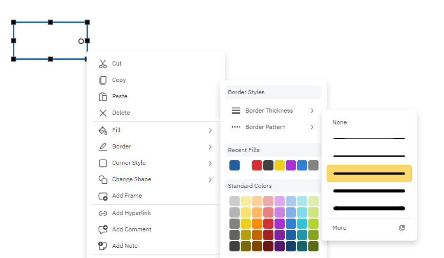The image size is (444, 258).
Task: Click More thickness options
Action: point(340,228)
